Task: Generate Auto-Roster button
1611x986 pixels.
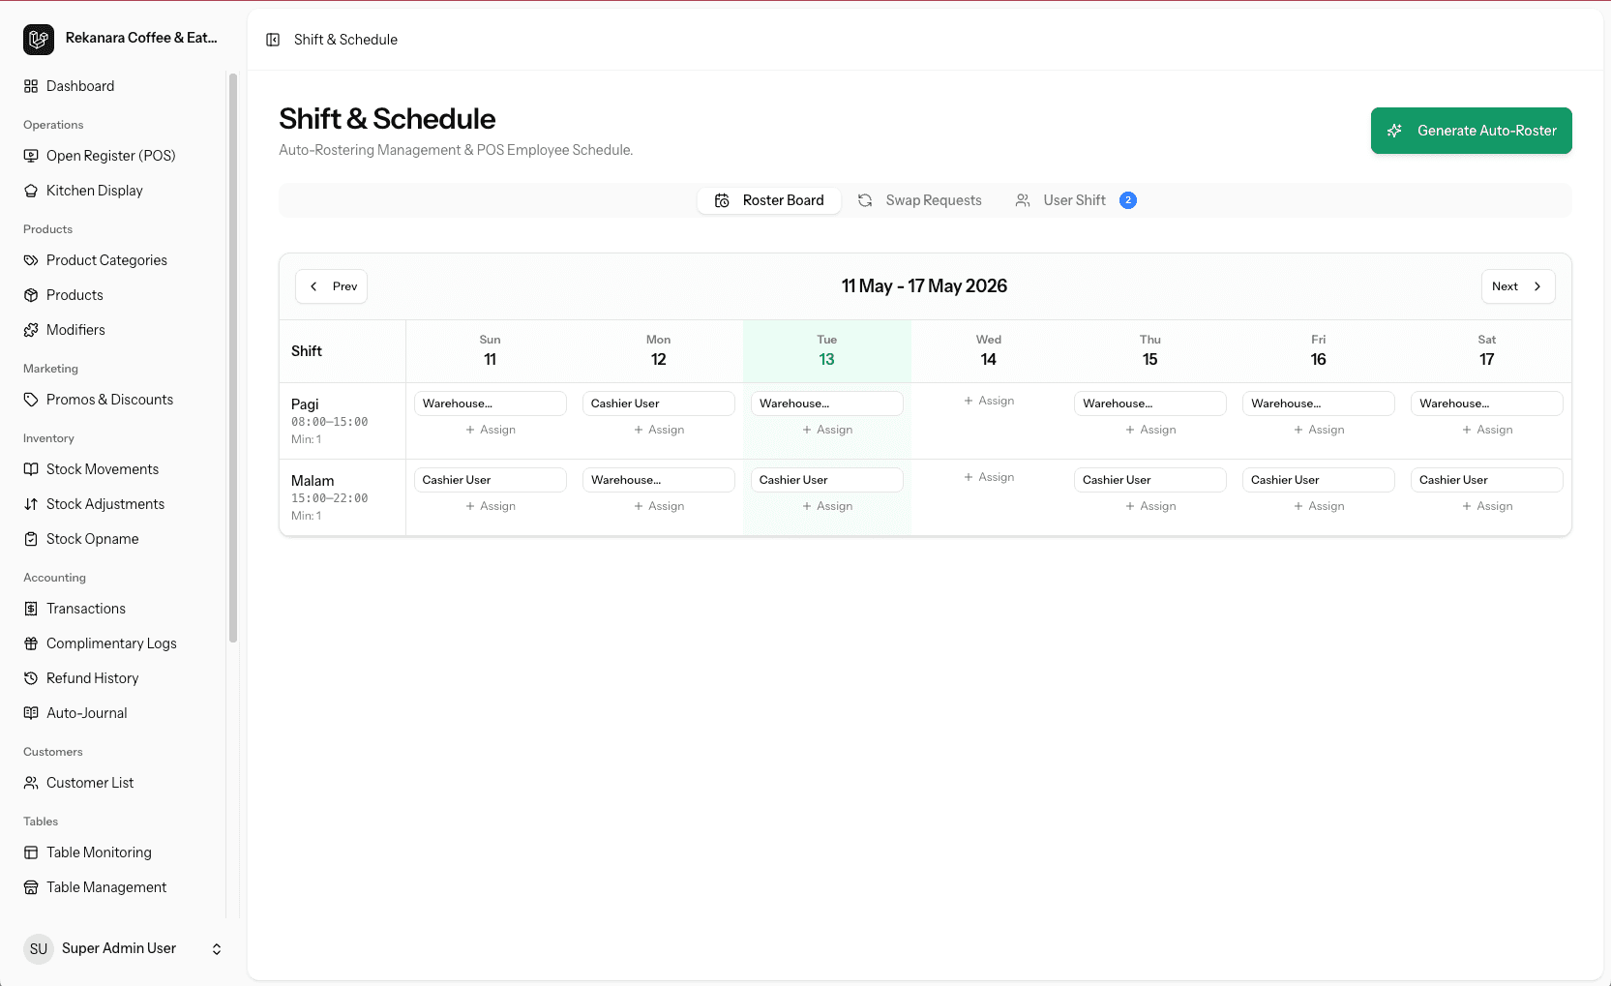Action: pos(1471,131)
